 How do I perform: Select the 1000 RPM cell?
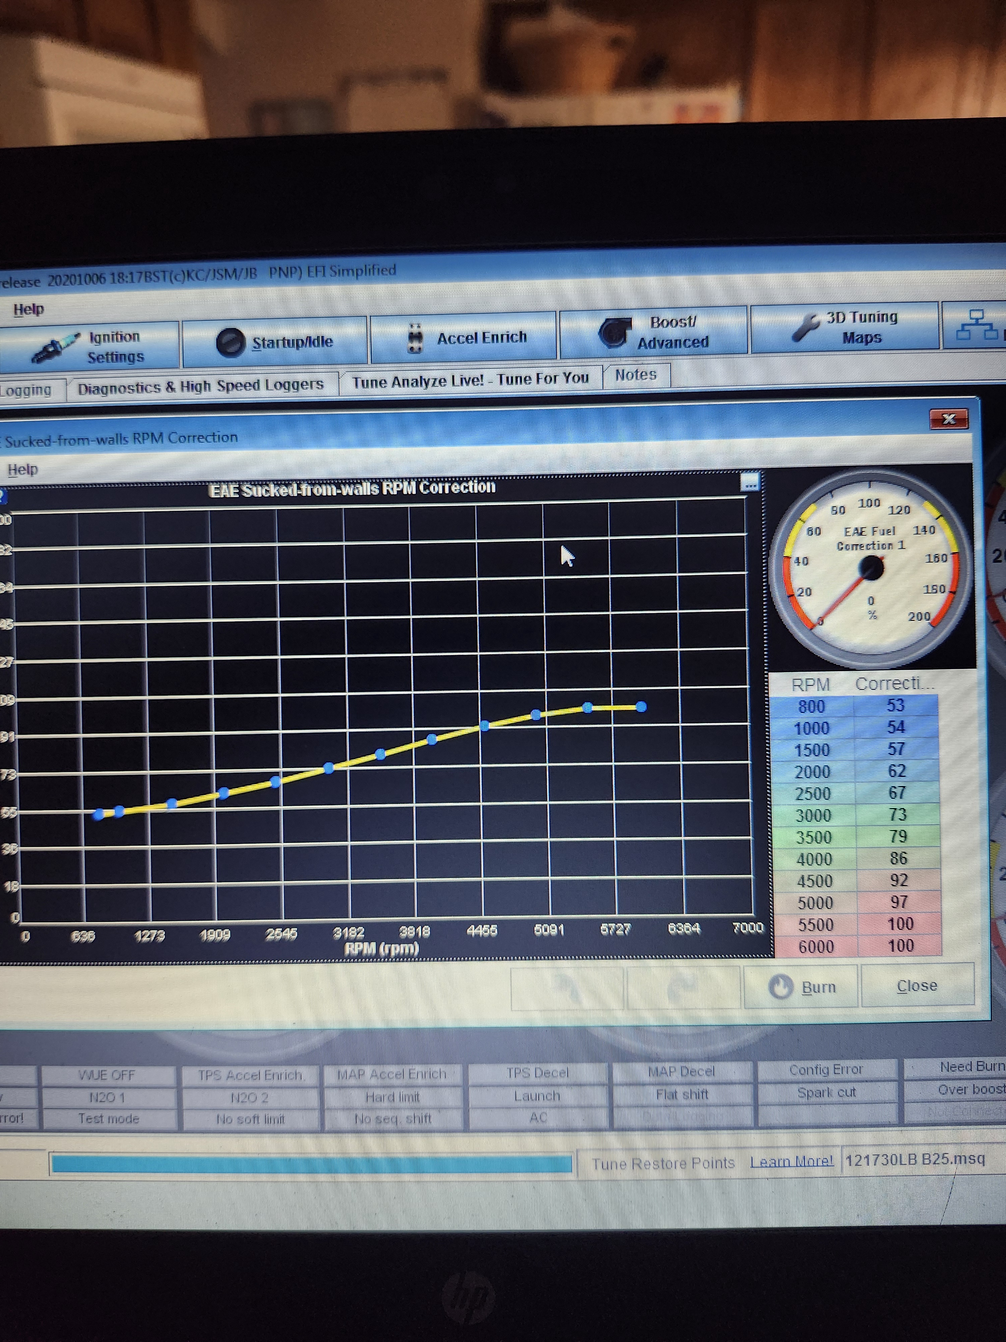812,729
